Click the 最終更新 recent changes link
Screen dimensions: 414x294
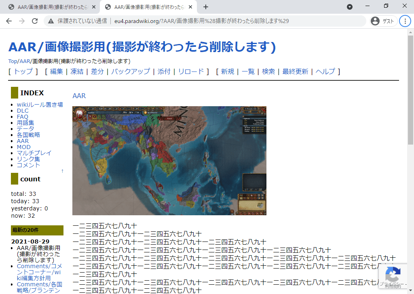[x=295, y=71]
